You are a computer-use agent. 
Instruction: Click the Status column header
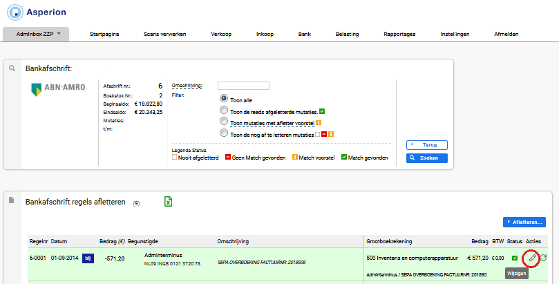click(515, 241)
